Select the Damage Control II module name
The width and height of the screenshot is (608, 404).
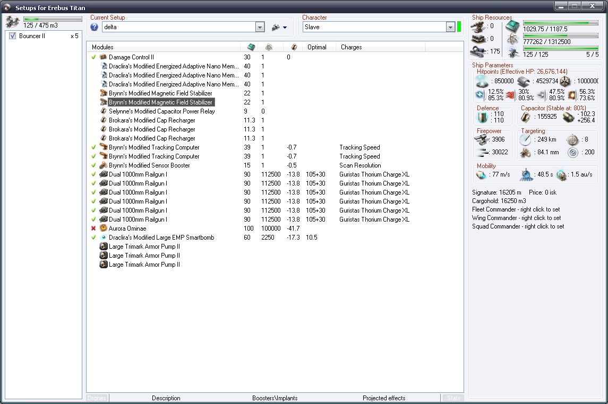click(131, 57)
